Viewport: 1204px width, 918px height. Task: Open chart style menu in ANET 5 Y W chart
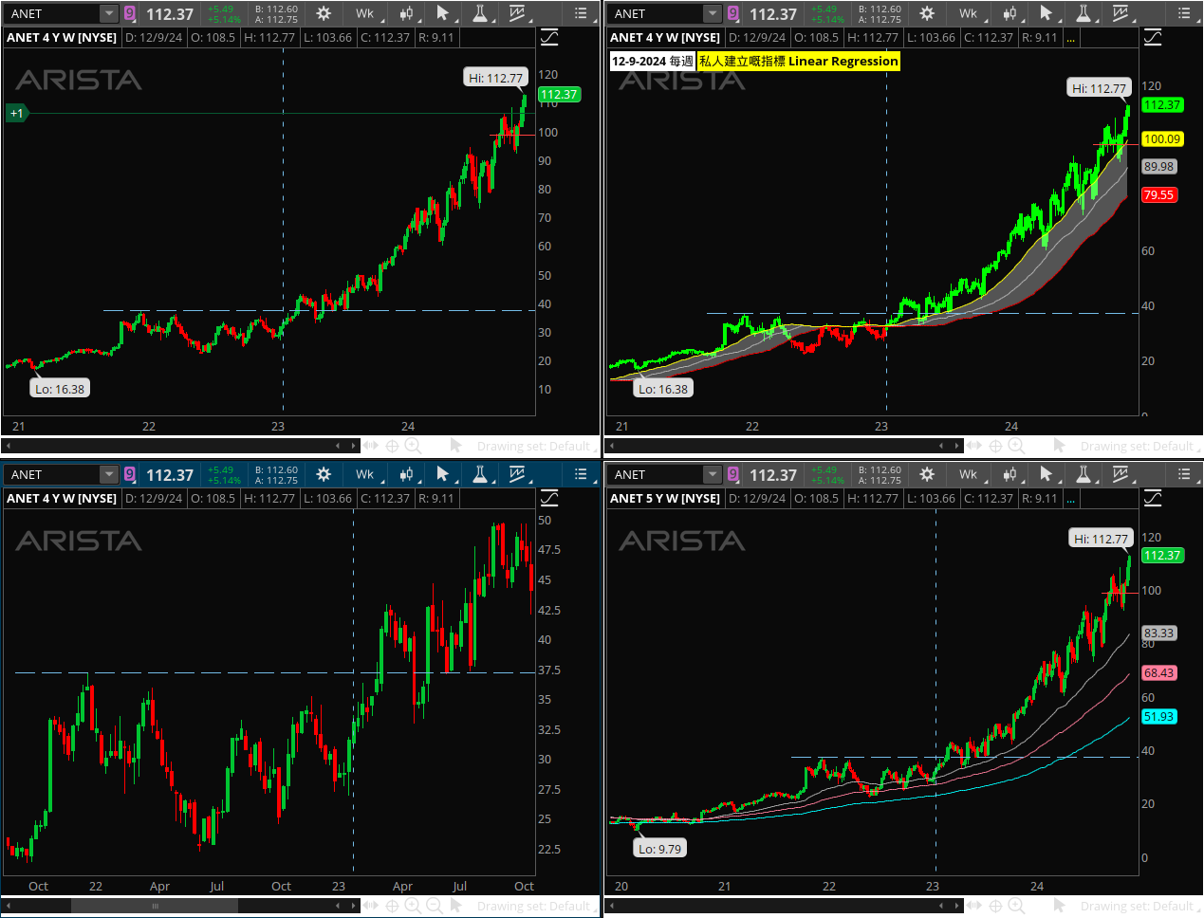coord(1010,474)
